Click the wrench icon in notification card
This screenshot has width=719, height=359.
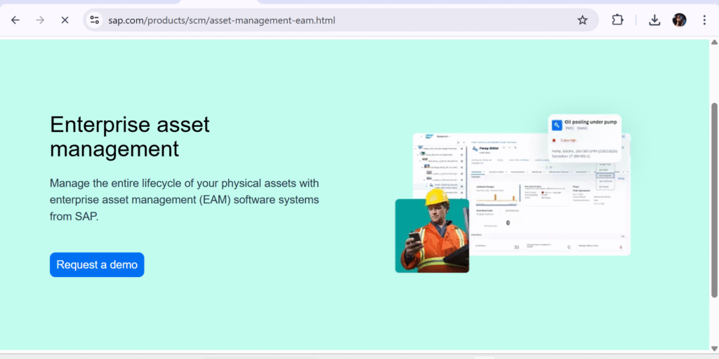coord(557,126)
